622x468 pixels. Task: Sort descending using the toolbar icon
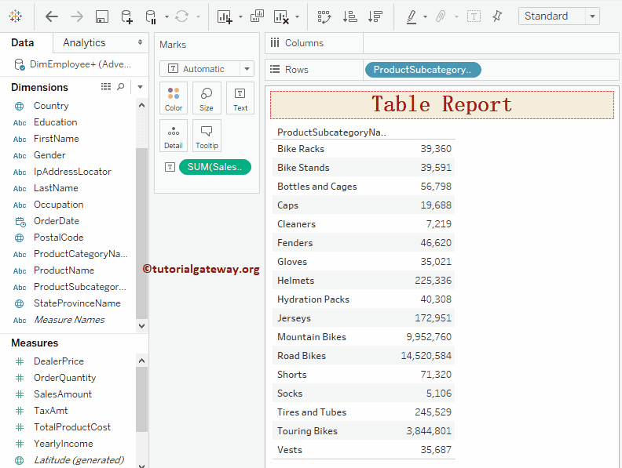(375, 16)
